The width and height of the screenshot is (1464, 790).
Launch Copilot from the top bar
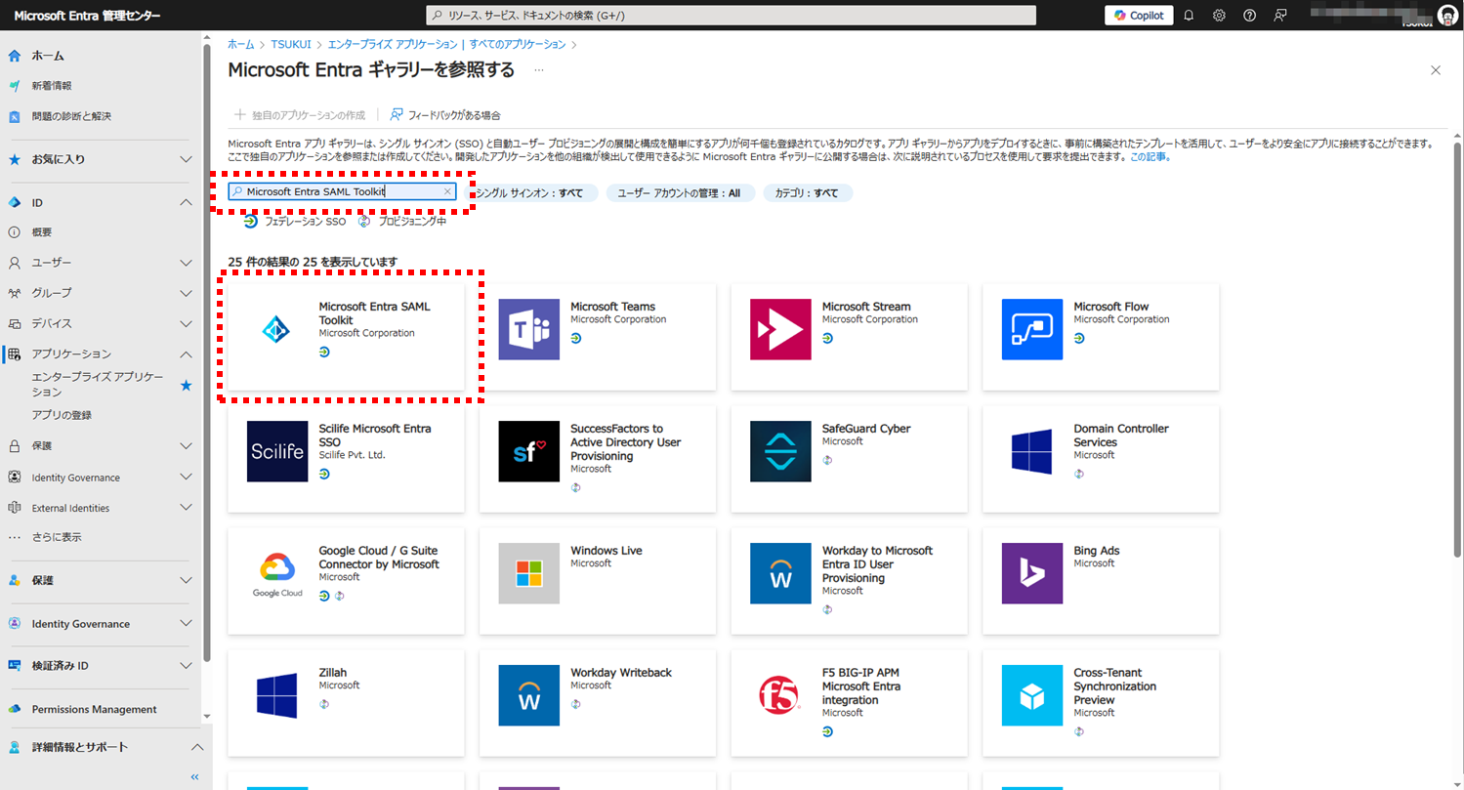pyautogui.click(x=1139, y=16)
